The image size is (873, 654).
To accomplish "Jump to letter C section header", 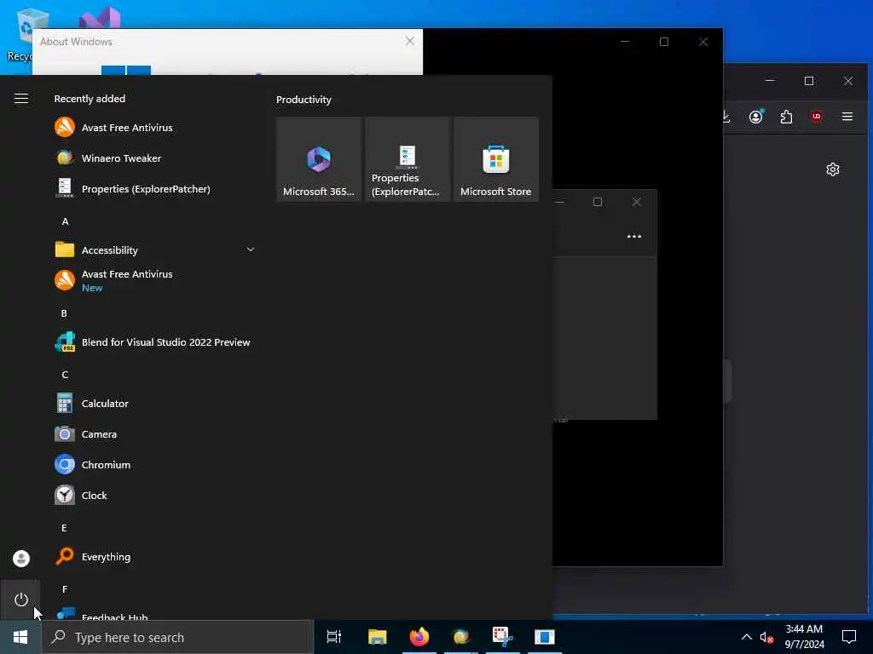I will (65, 375).
